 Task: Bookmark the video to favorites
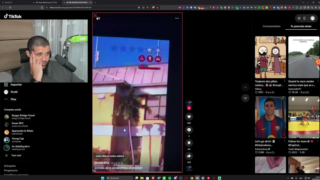(x=189, y=143)
